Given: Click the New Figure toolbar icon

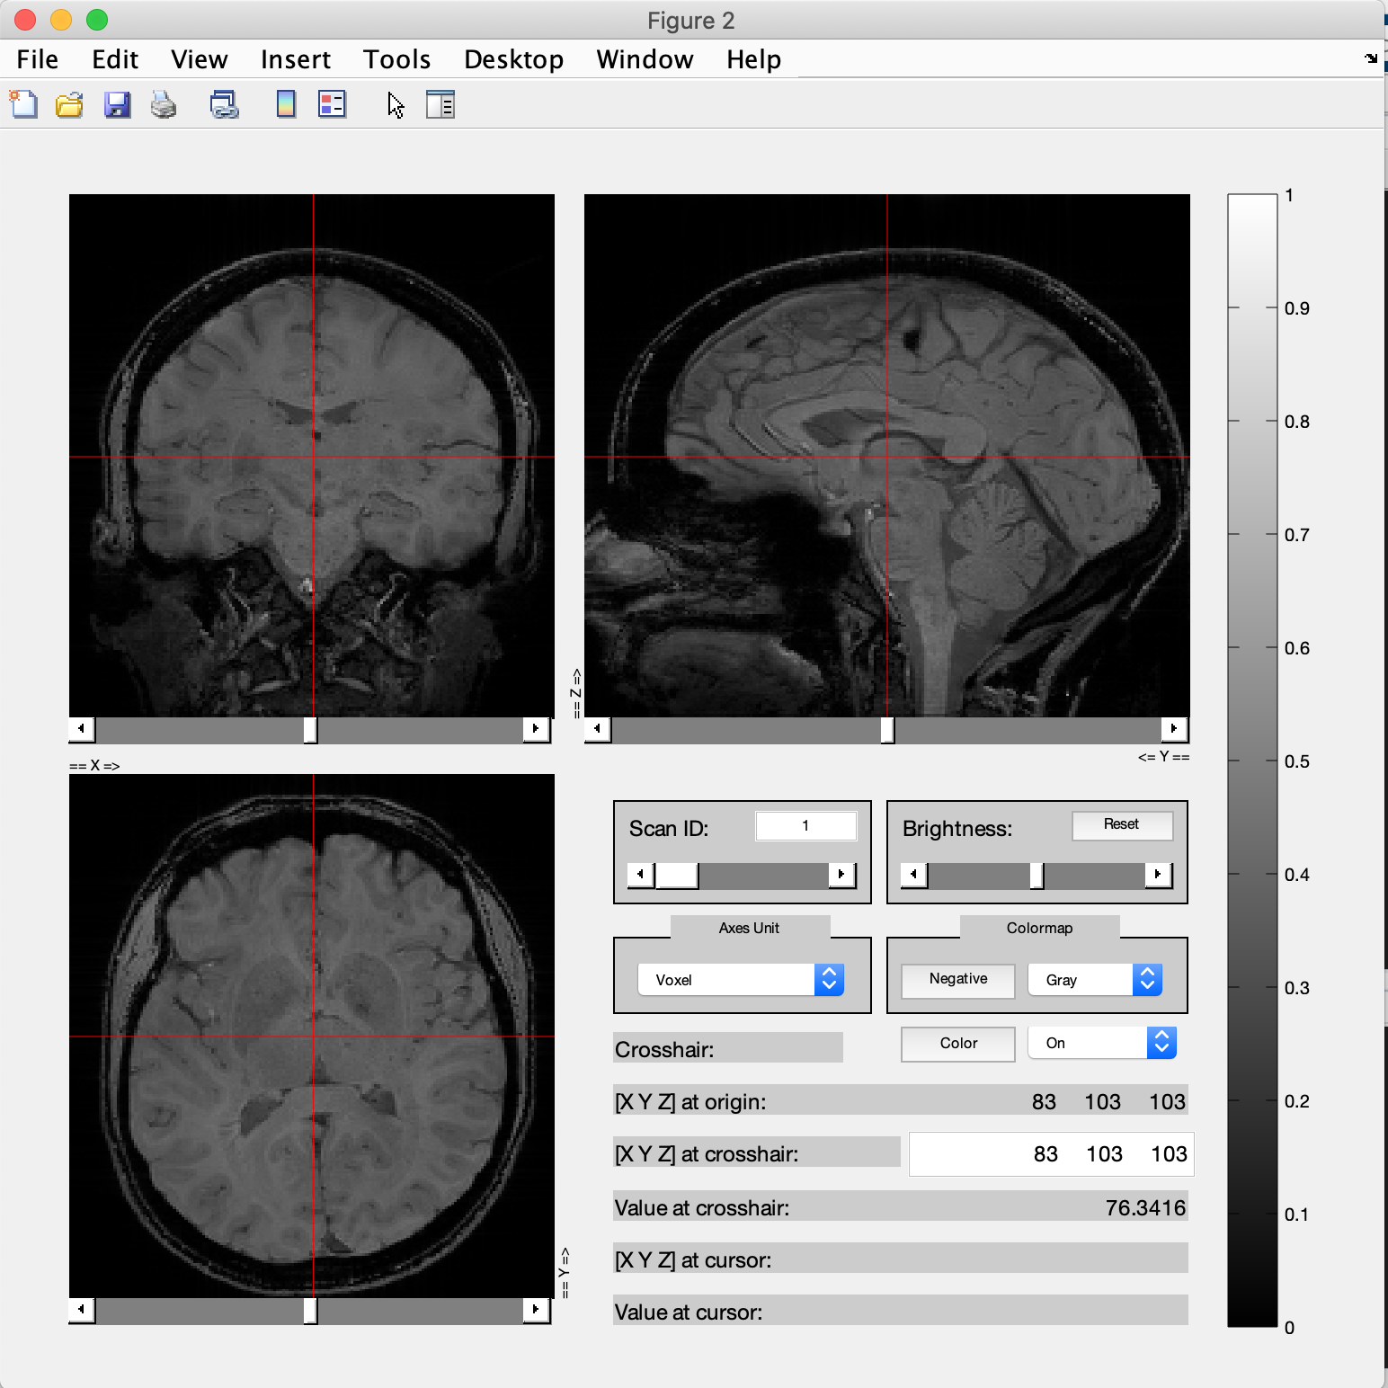Looking at the screenshot, I should pos(24,105).
